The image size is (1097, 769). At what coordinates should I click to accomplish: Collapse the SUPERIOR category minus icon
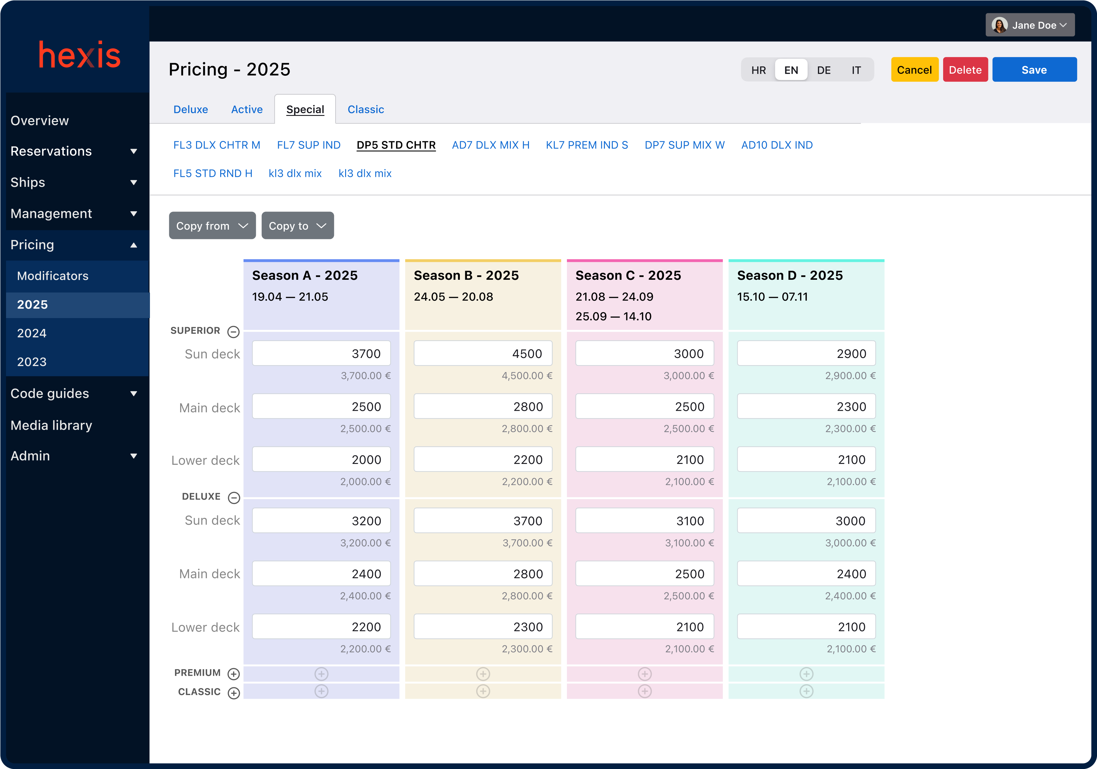(233, 332)
